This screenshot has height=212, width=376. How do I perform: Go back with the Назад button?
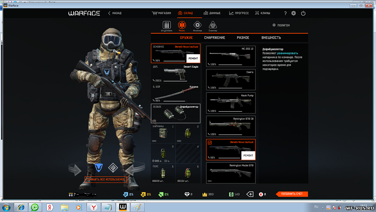[x=115, y=13]
